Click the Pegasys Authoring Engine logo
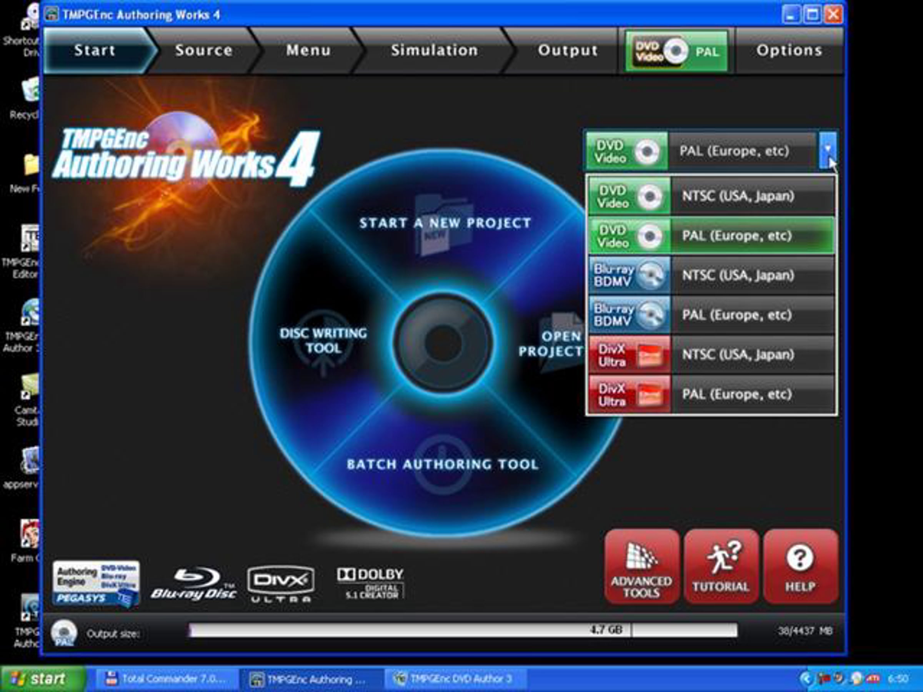The image size is (923, 692). pos(96,584)
